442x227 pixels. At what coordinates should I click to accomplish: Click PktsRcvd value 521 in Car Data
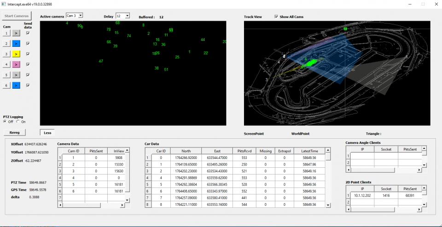pos(244,171)
